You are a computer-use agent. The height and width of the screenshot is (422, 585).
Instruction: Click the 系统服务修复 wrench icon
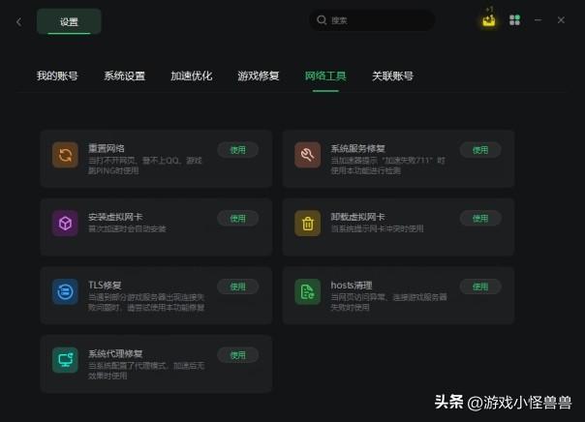[x=307, y=155]
